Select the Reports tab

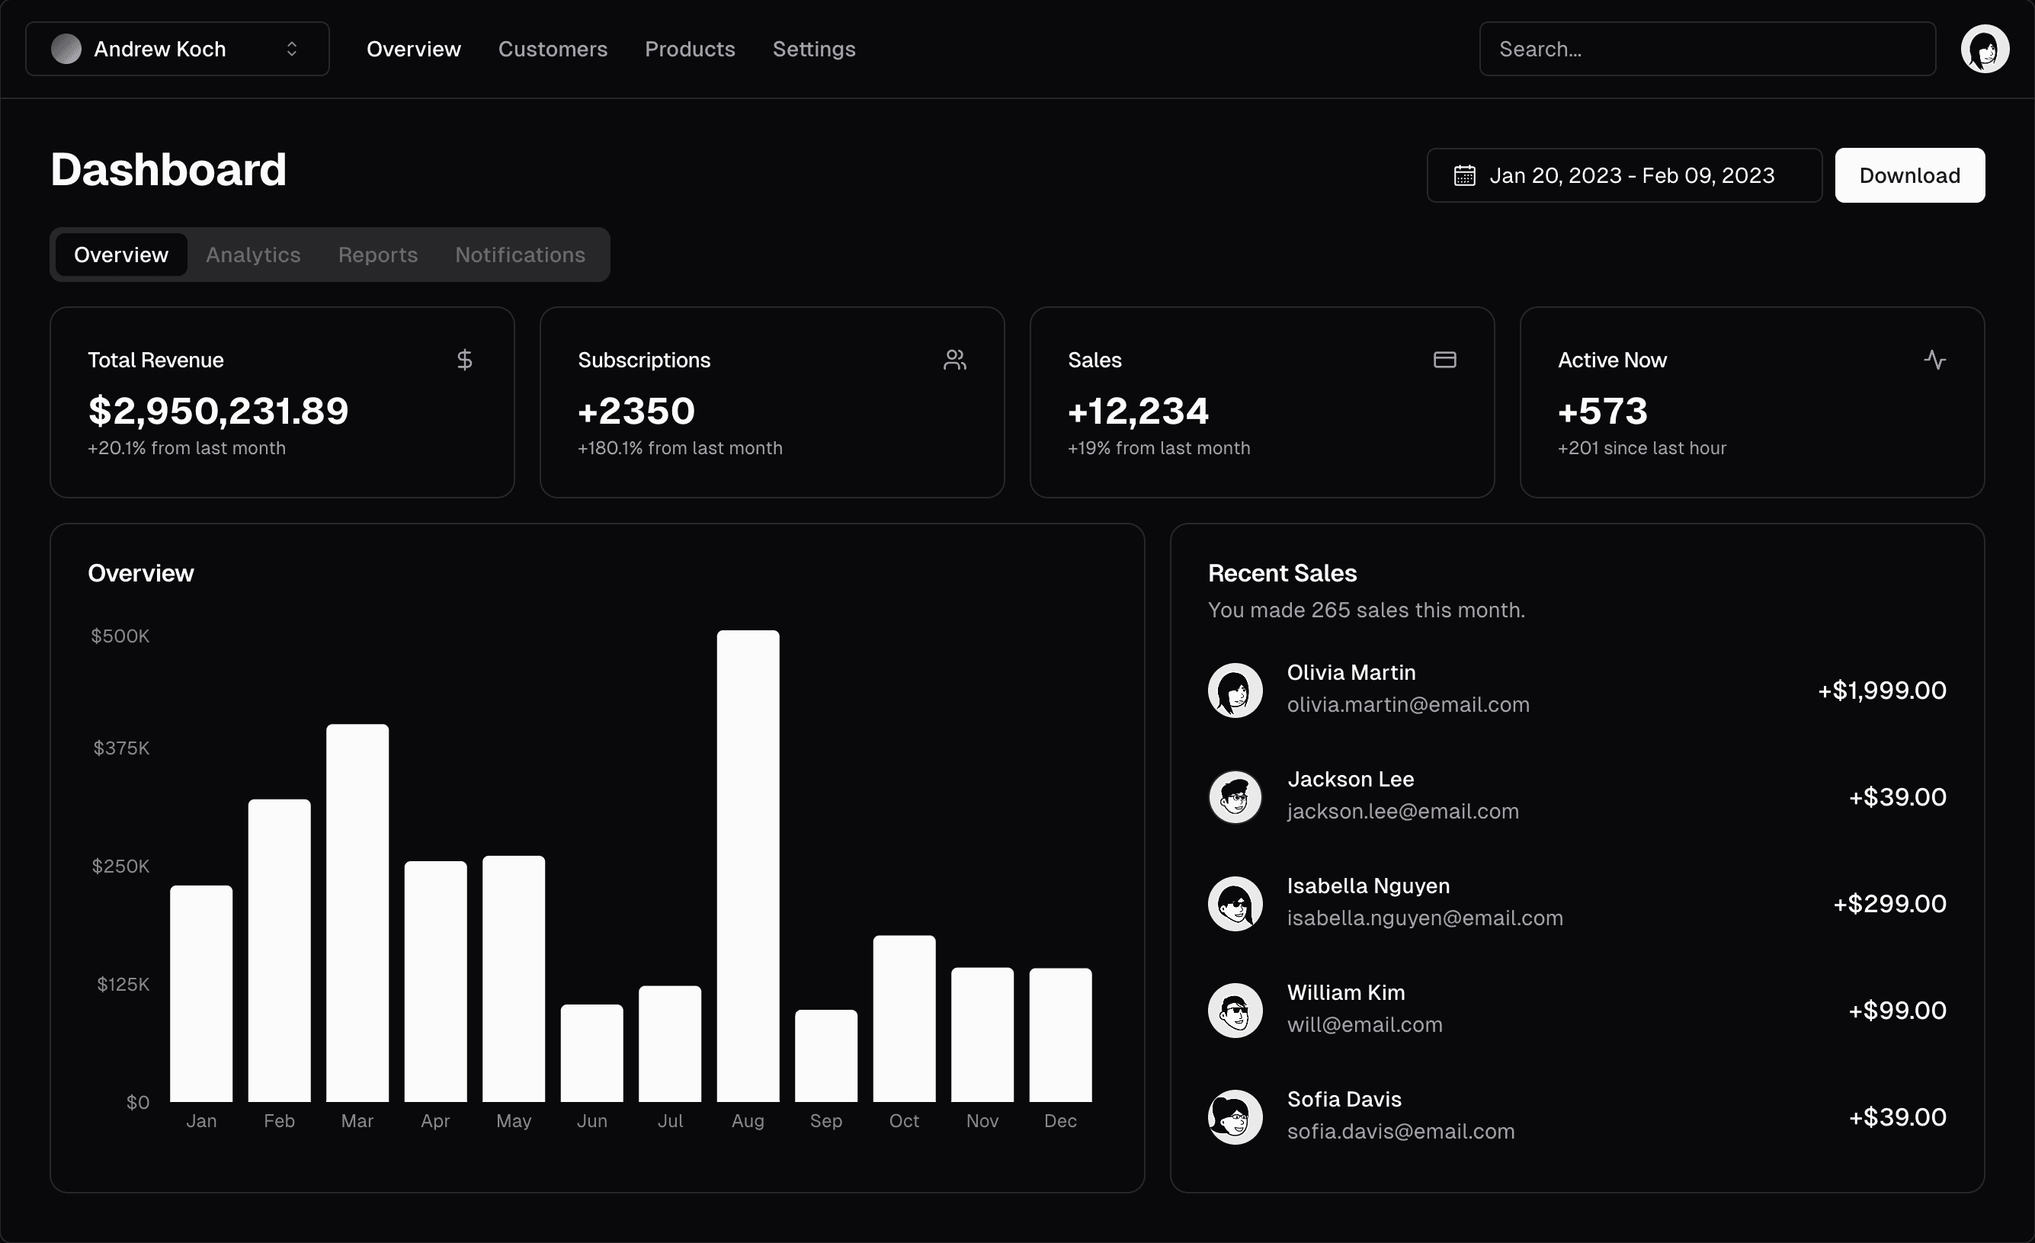point(377,255)
